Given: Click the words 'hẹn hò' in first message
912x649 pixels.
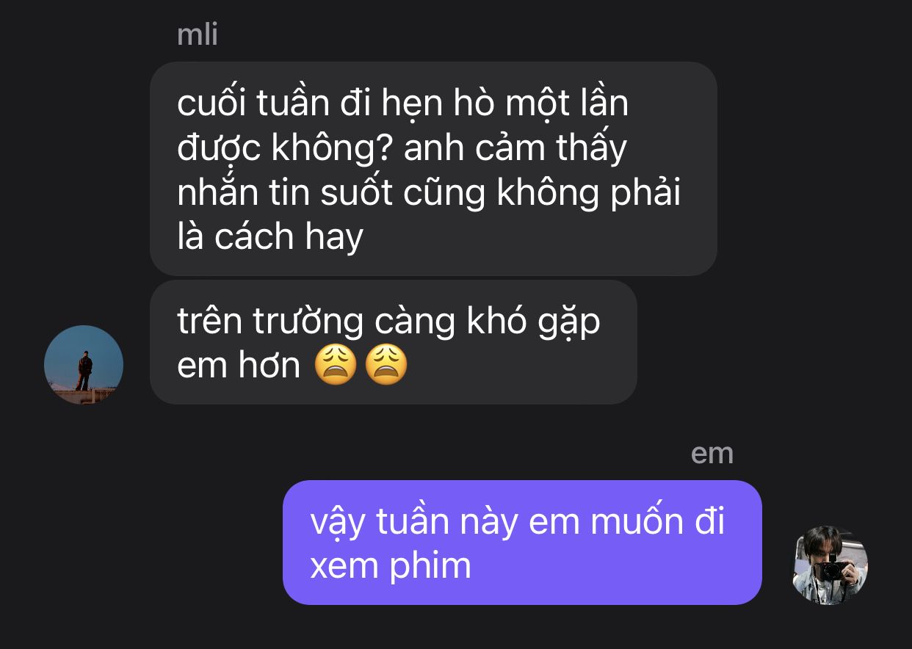Looking at the screenshot, I should pos(444,104).
